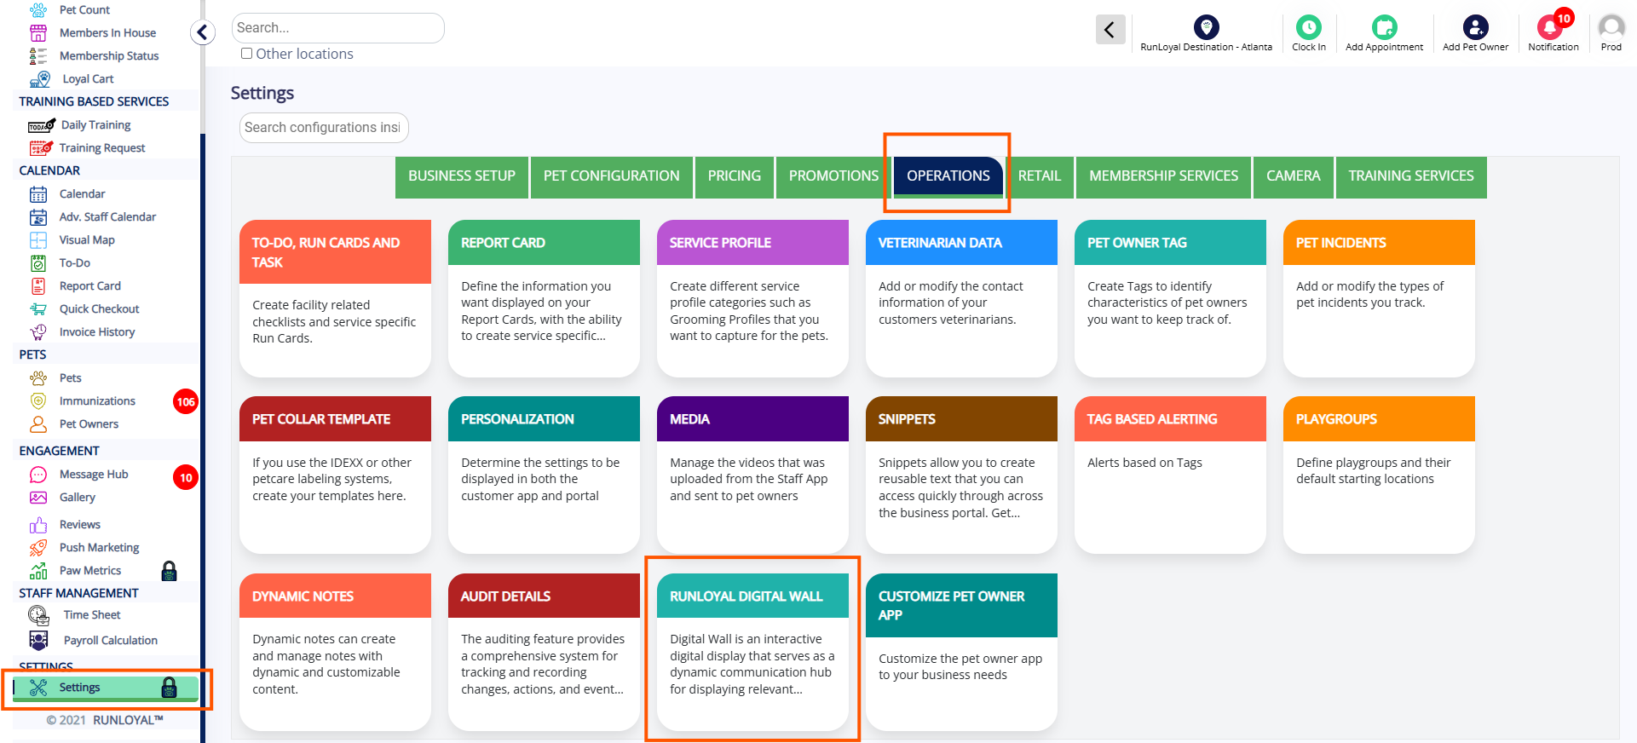
Task: Open the Audit Details card
Action: (544, 652)
